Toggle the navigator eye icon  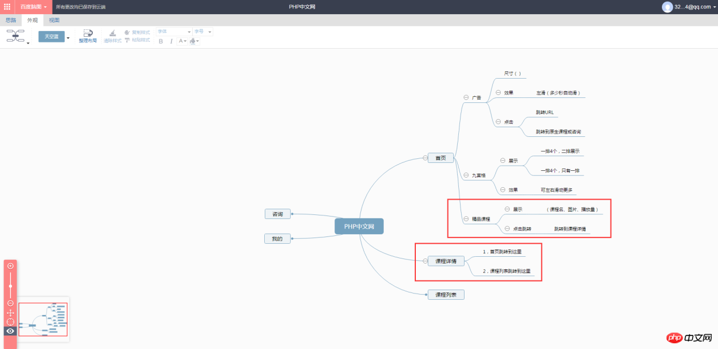10,331
